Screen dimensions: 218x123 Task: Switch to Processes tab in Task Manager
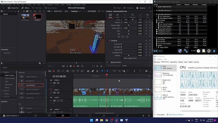coord(157,62)
